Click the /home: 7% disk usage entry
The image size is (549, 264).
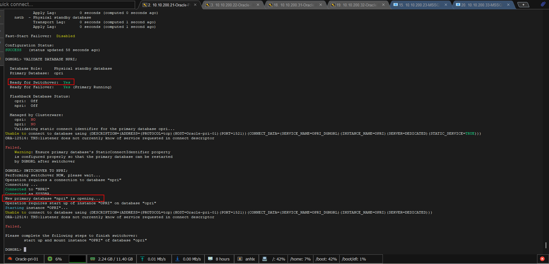pyautogui.click(x=300, y=259)
